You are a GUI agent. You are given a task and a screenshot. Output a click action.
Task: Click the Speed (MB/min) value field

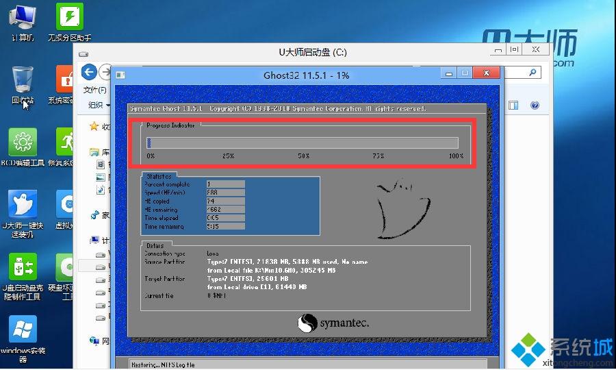click(225, 193)
